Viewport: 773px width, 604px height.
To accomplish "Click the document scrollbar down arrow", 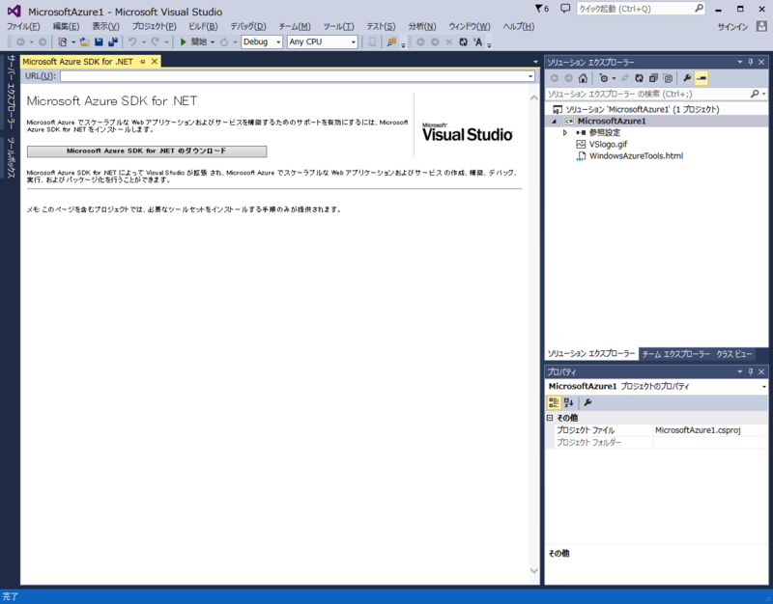I will point(534,570).
